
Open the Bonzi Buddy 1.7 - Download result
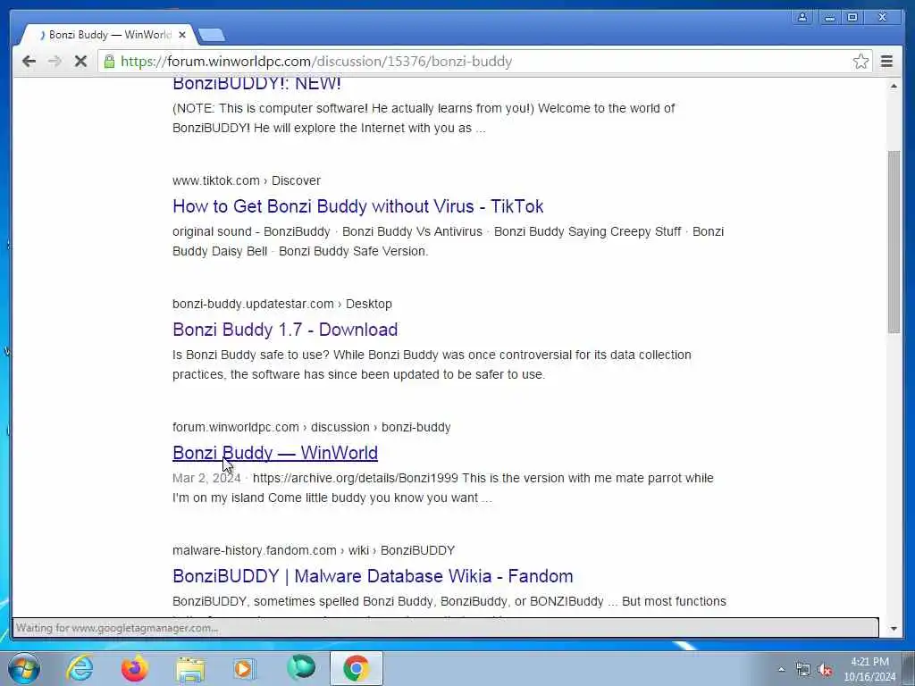(x=285, y=329)
